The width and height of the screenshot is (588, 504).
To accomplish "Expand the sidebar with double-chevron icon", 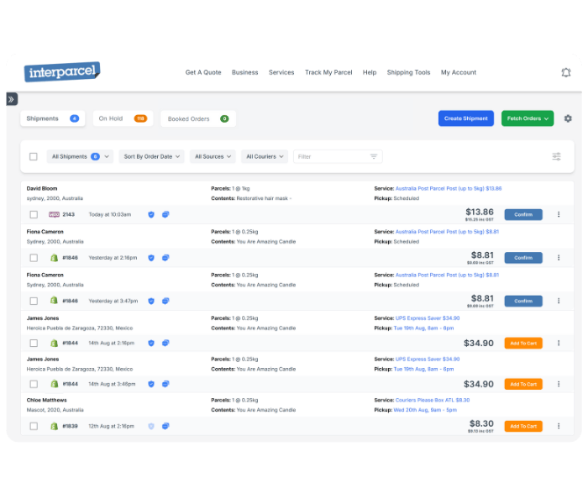I will 11,99.
